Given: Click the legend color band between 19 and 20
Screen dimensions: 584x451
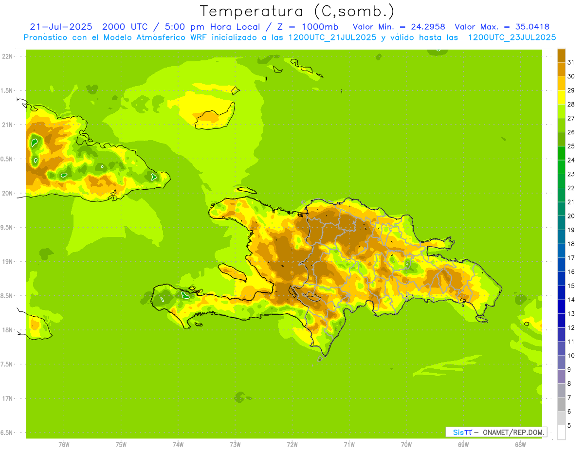Looking at the screenshot, I should [561, 223].
